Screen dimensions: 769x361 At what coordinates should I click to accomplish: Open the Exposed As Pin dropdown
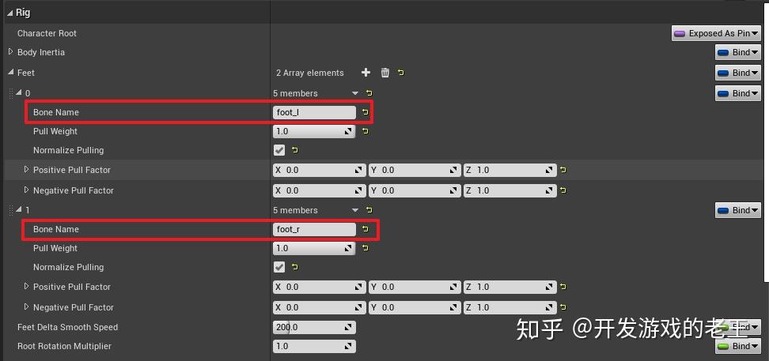[x=716, y=33]
